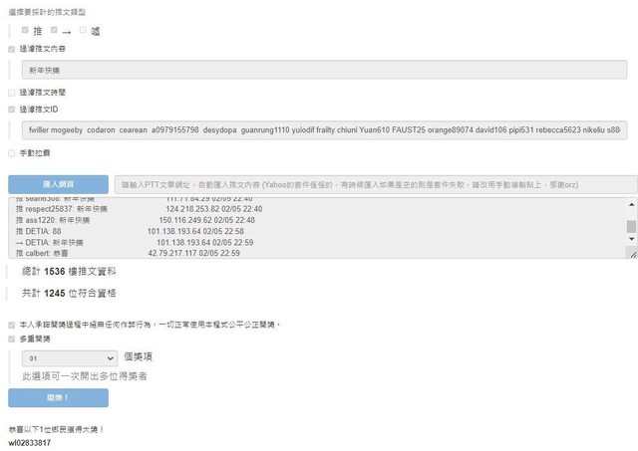
Task: Click the comment ID list input field
Action: [x=327, y=130]
